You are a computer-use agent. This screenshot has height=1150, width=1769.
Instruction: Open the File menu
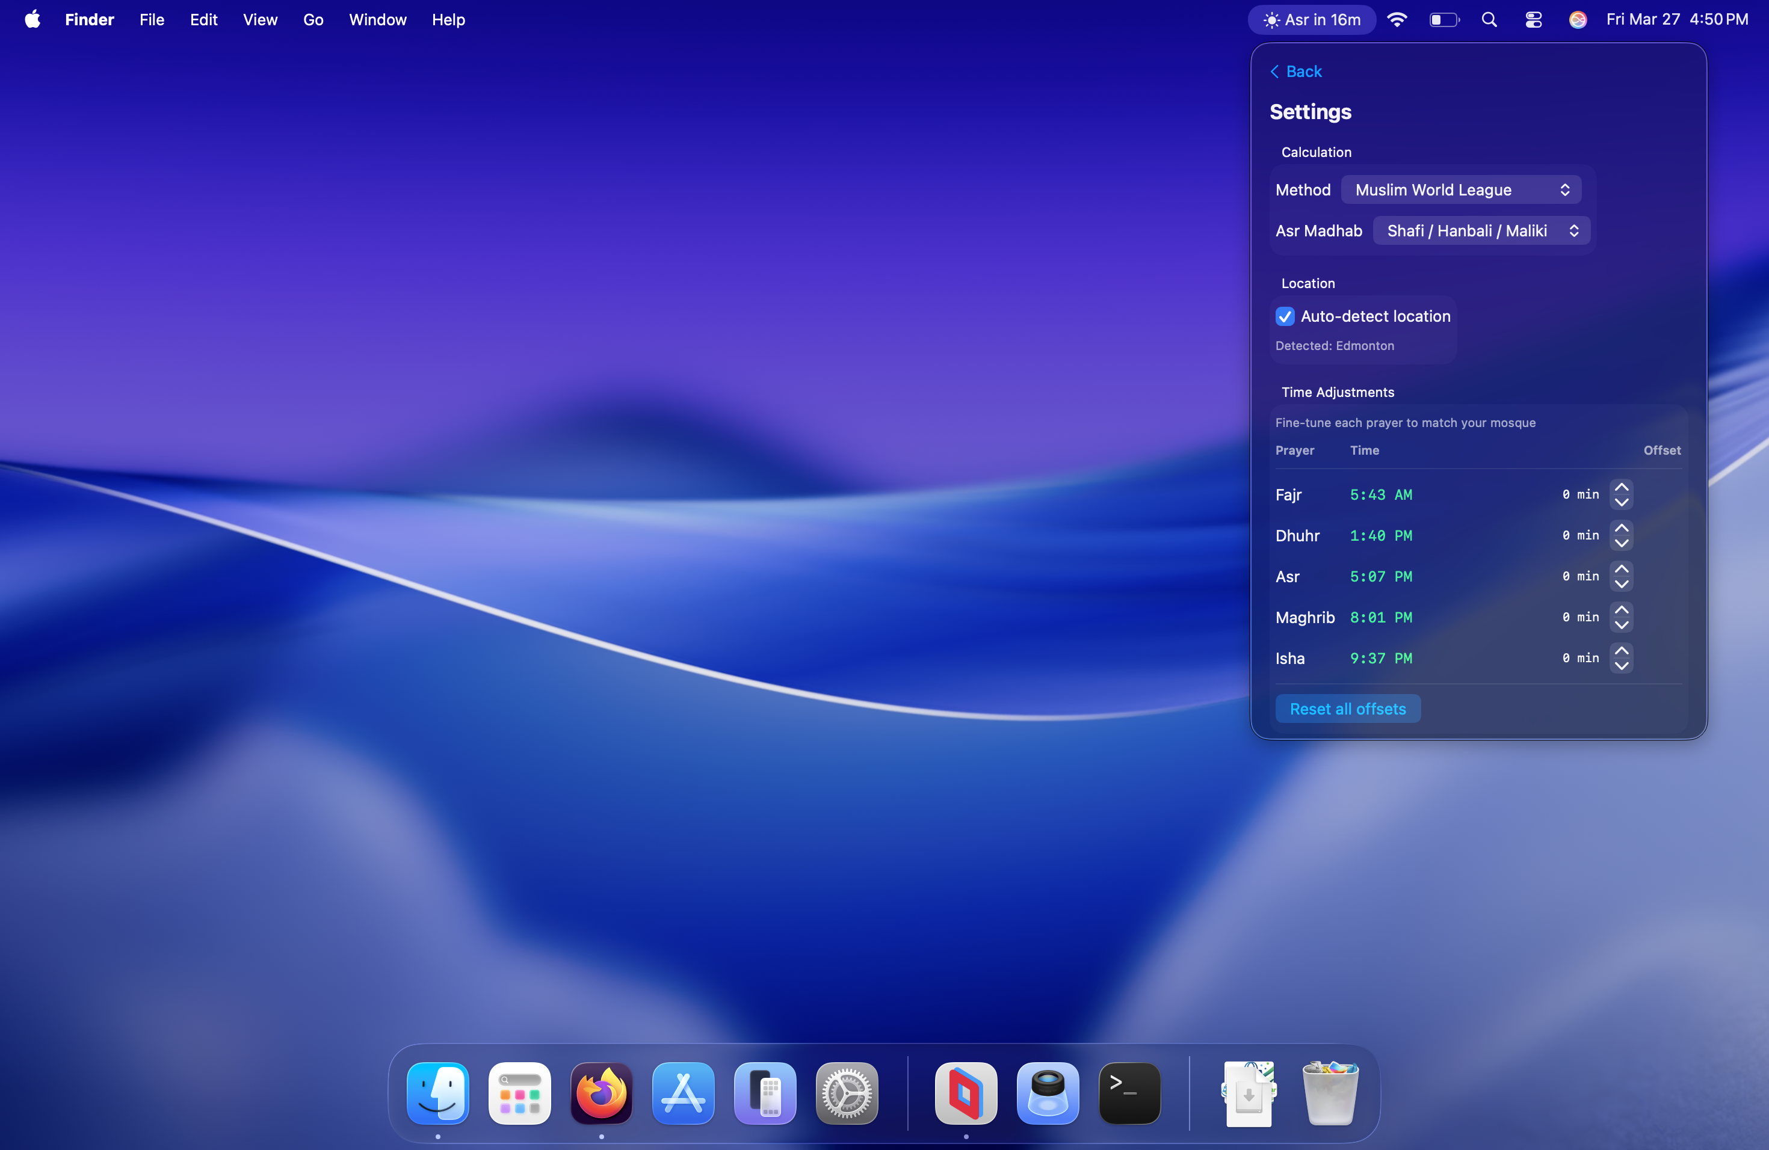(152, 20)
